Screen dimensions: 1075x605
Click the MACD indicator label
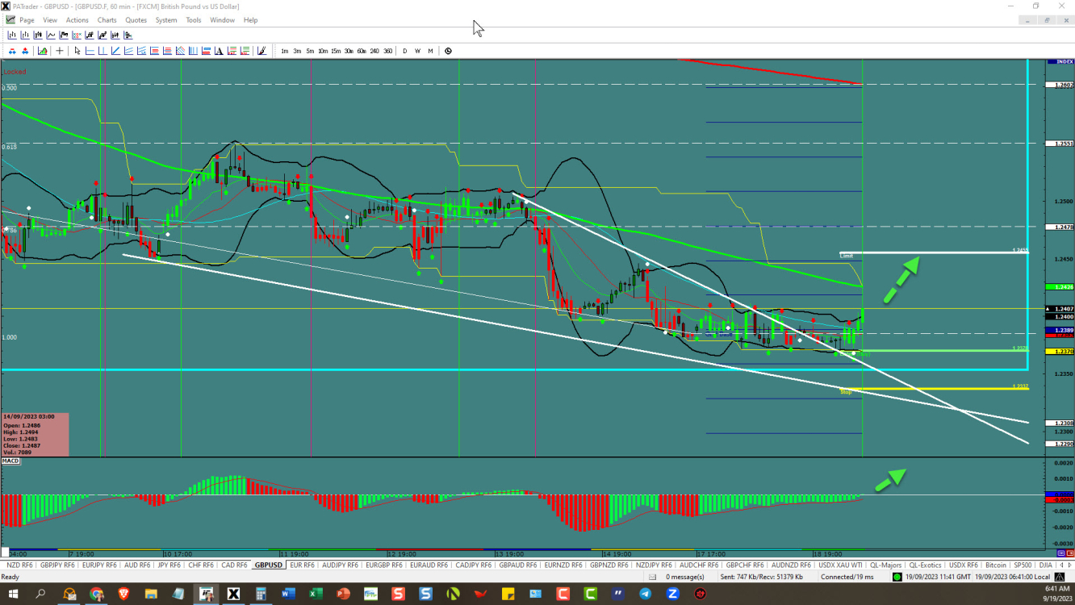pyautogui.click(x=10, y=461)
